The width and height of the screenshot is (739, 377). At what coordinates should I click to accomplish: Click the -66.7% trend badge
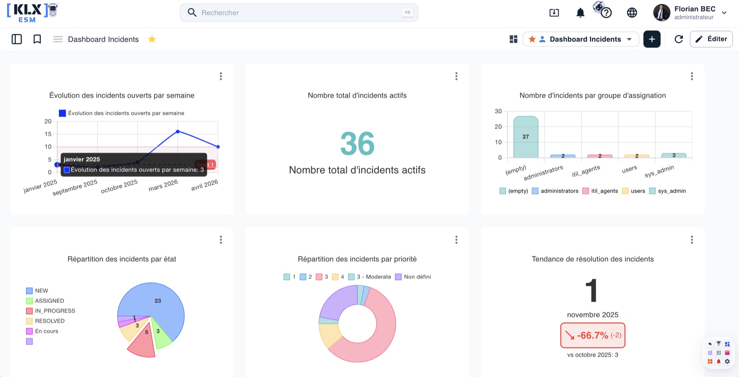(x=592, y=335)
